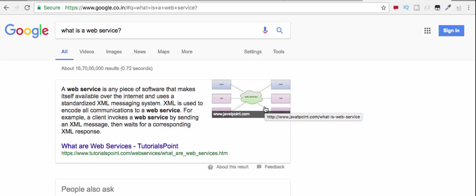
Task: Go back using the browser back arrow
Action: [6, 8]
